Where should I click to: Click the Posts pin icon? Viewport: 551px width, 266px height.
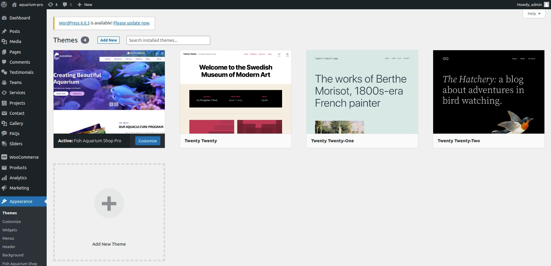point(4,31)
